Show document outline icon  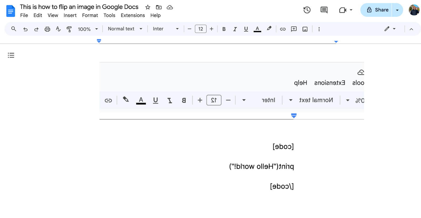(x=11, y=55)
